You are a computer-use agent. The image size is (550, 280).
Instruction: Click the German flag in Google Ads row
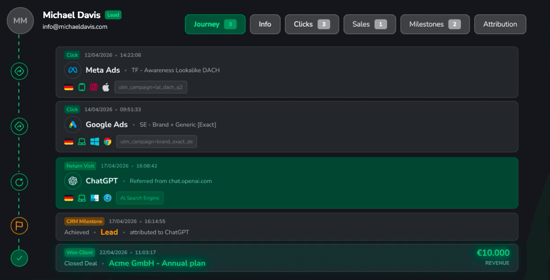pyautogui.click(x=69, y=142)
